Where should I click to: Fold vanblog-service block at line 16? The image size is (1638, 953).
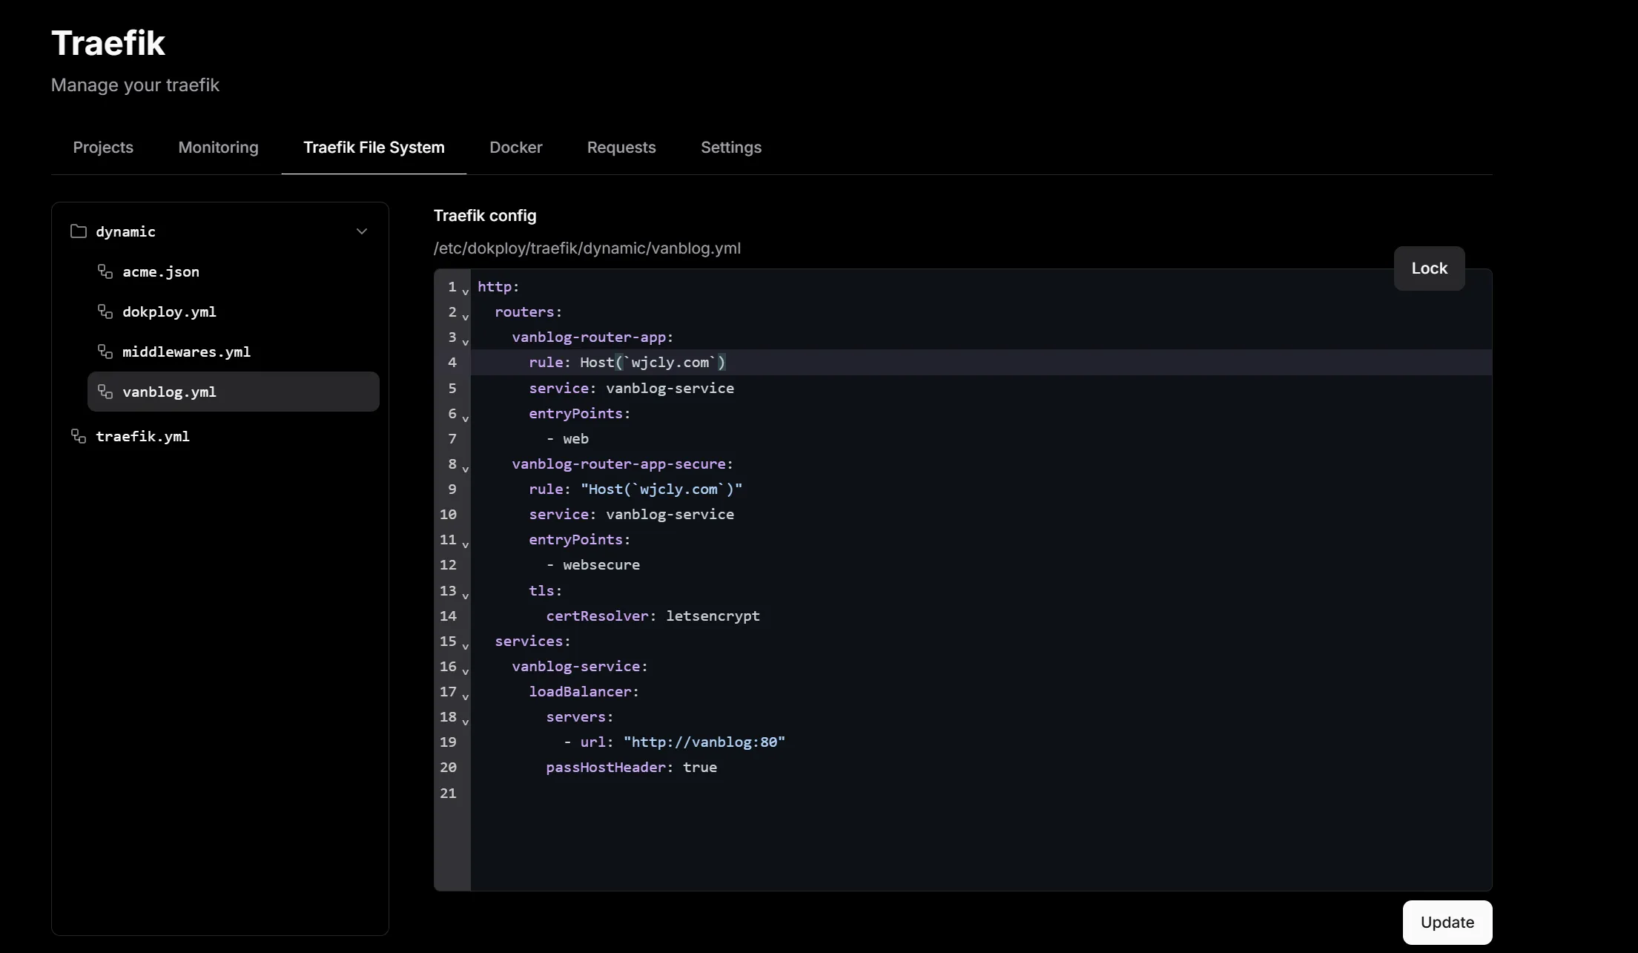[466, 670]
